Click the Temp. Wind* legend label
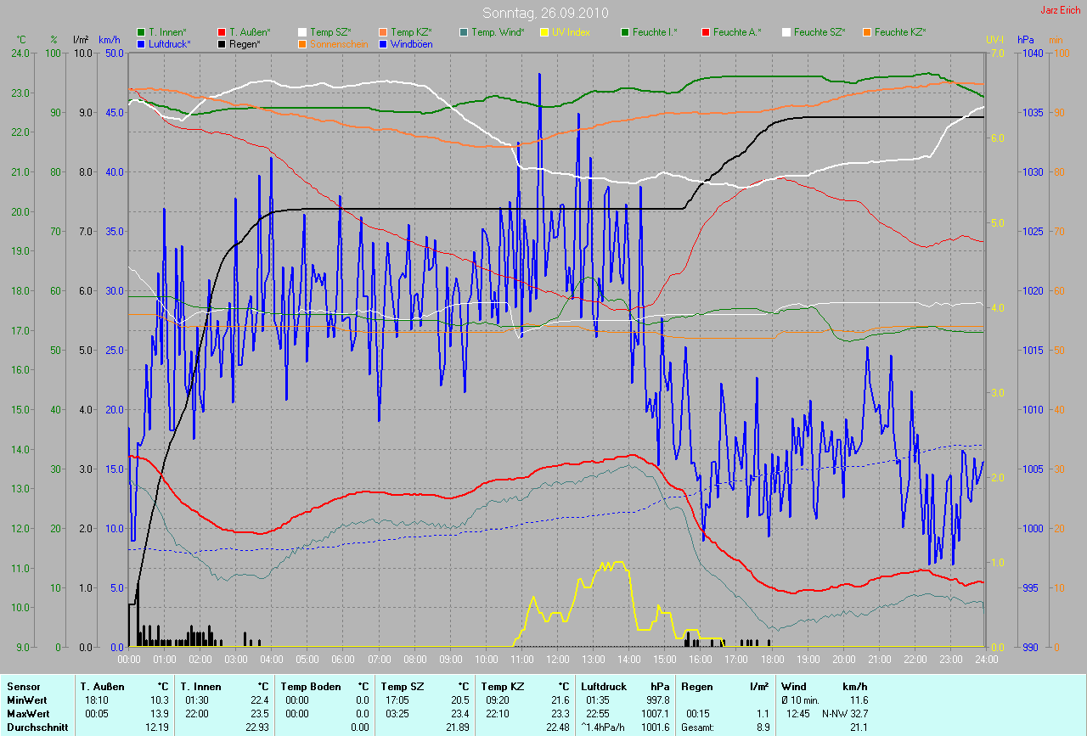The width and height of the screenshot is (1087, 736). (x=498, y=32)
